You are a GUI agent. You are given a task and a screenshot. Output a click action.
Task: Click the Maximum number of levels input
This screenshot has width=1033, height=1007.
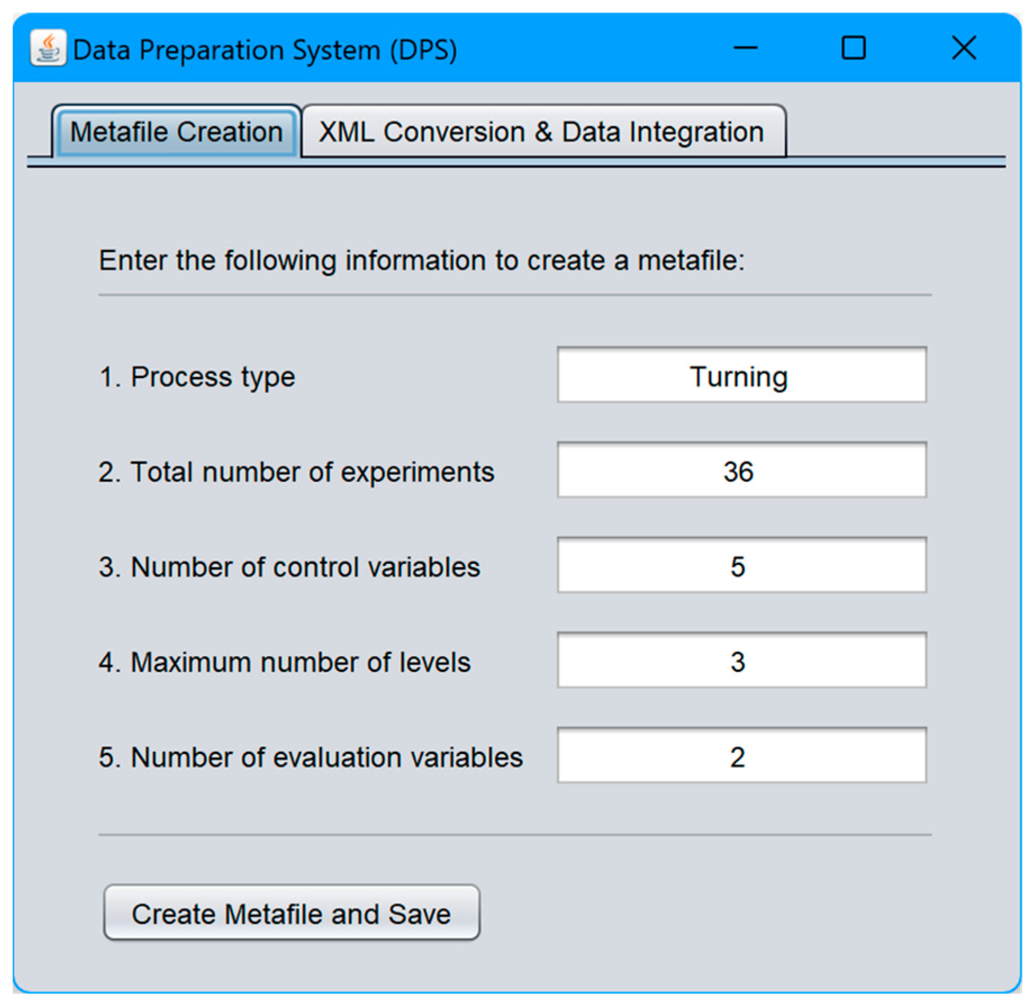tap(741, 661)
